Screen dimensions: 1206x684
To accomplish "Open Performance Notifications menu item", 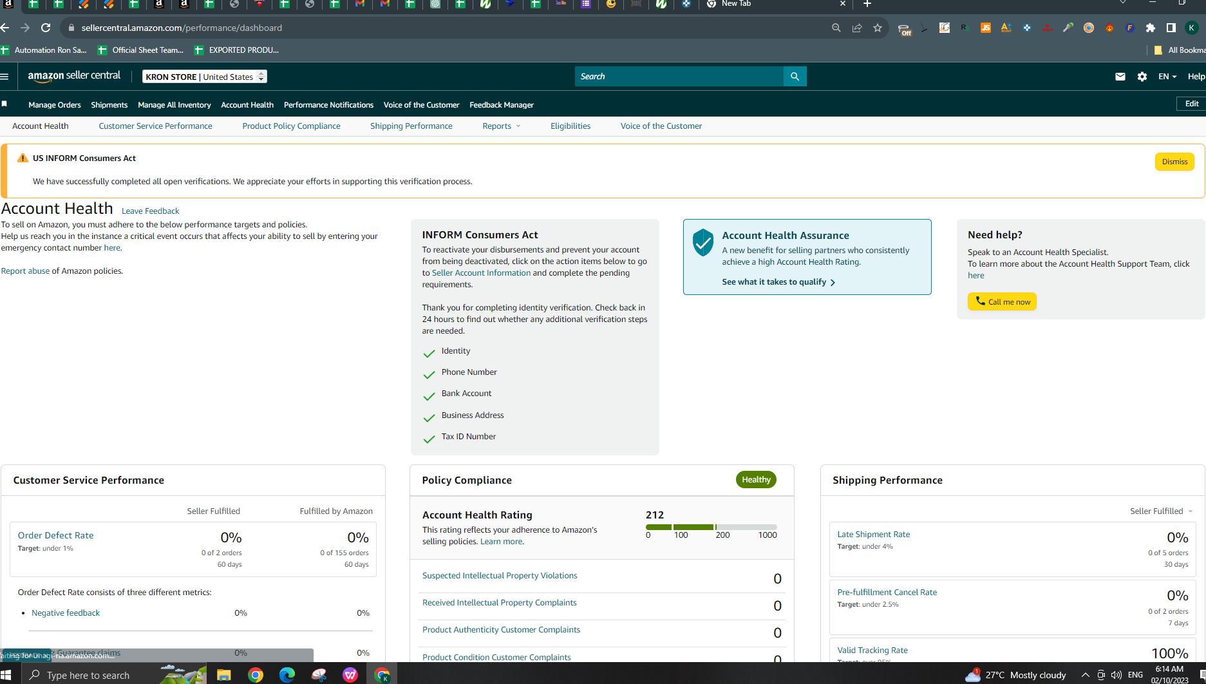I will click(328, 105).
